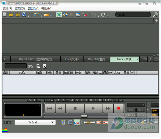Click the track search field beside the binoculars

(x=16, y=66)
